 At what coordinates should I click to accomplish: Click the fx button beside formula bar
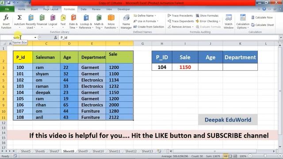pyautogui.click(x=56, y=38)
